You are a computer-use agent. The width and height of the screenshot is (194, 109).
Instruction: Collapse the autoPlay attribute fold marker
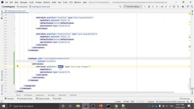tap(15, 18)
